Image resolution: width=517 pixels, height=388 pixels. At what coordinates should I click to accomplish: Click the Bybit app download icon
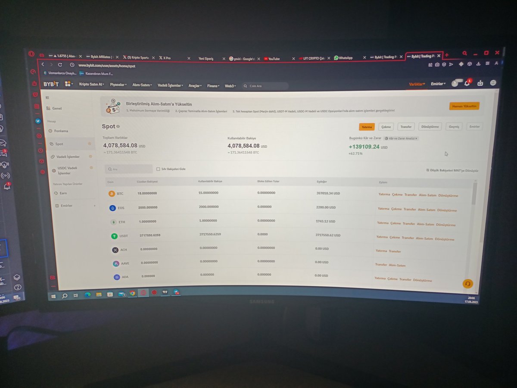pos(480,83)
